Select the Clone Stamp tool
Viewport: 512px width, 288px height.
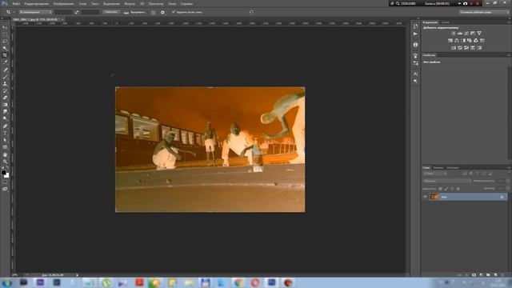(x=5, y=83)
